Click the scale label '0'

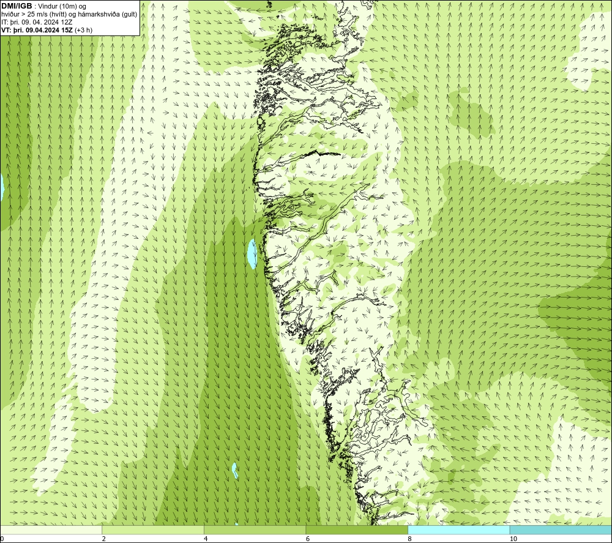pyautogui.click(x=2, y=539)
